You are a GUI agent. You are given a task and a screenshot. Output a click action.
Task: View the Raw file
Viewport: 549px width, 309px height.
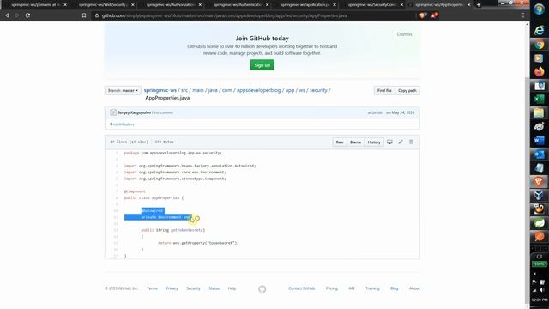[340, 142]
